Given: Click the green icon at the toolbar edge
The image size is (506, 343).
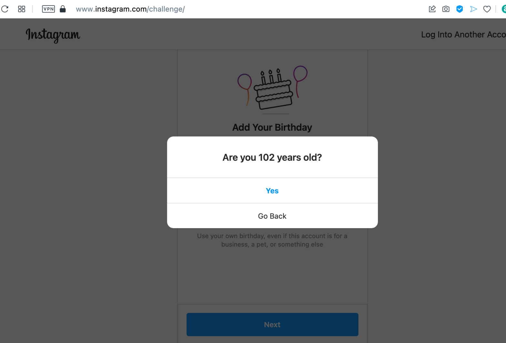Looking at the screenshot, I should tap(504, 9).
